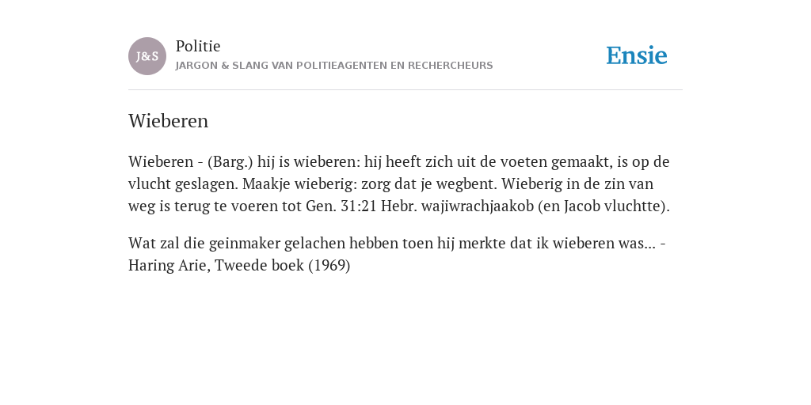
Task: Click the round J&S avatar icon
Action: 147,56
